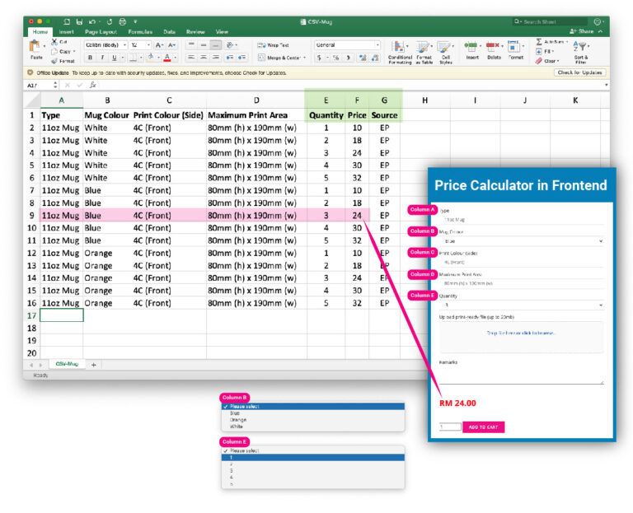Click the Share button
The image size is (633, 513).
582,31
